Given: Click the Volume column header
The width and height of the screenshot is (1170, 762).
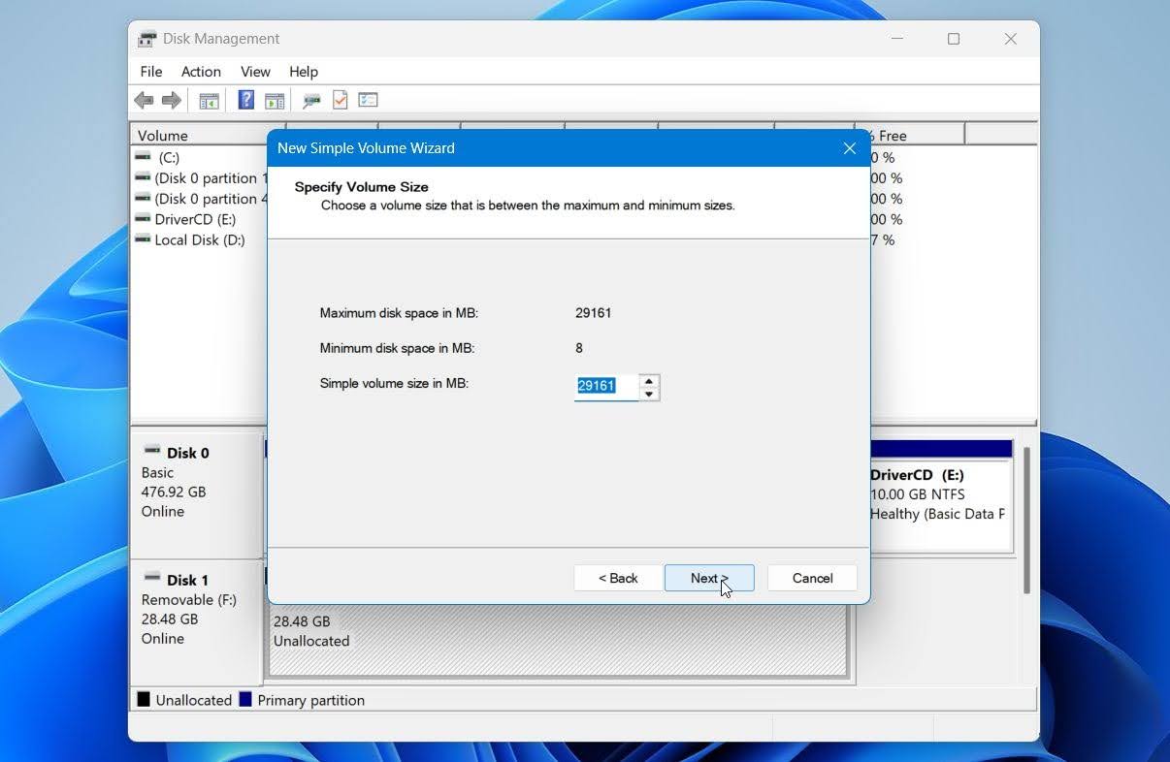Looking at the screenshot, I should click(x=200, y=135).
